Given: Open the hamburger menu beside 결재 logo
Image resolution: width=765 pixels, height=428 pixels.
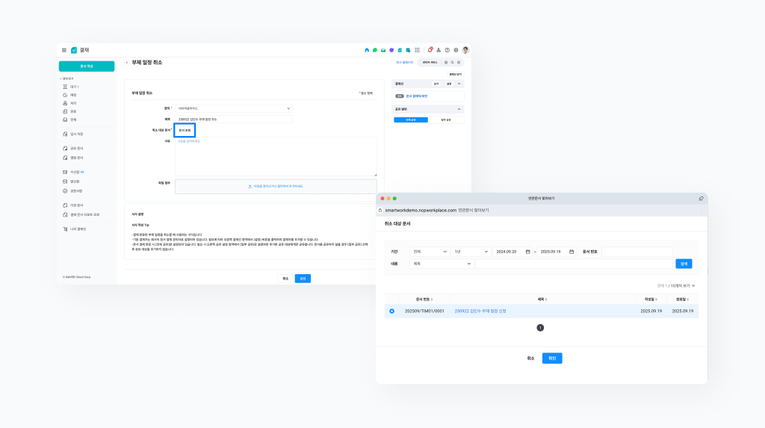Looking at the screenshot, I should (x=64, y=50).
